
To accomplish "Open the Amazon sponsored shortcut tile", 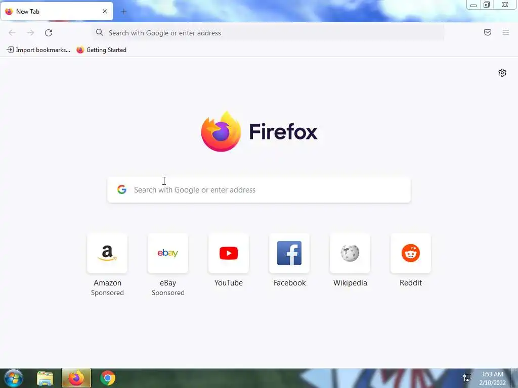I will (107, 254).
